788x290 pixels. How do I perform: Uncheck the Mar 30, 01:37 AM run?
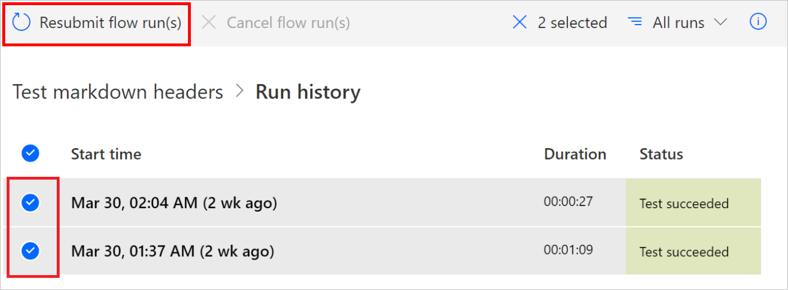[30, 251]
